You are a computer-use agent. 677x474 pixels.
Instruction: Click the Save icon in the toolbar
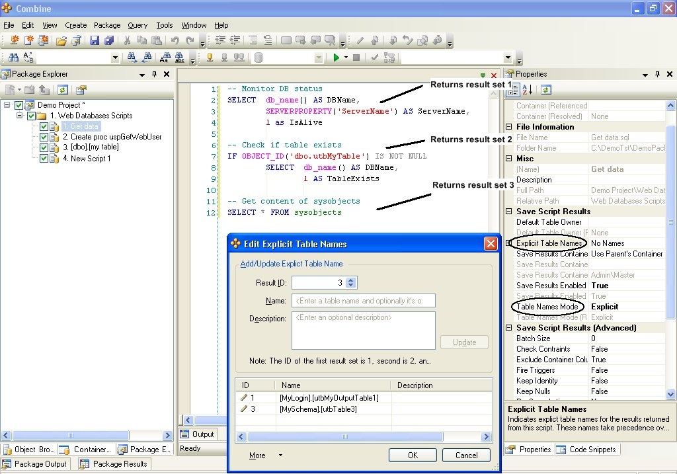pos(94,41)
